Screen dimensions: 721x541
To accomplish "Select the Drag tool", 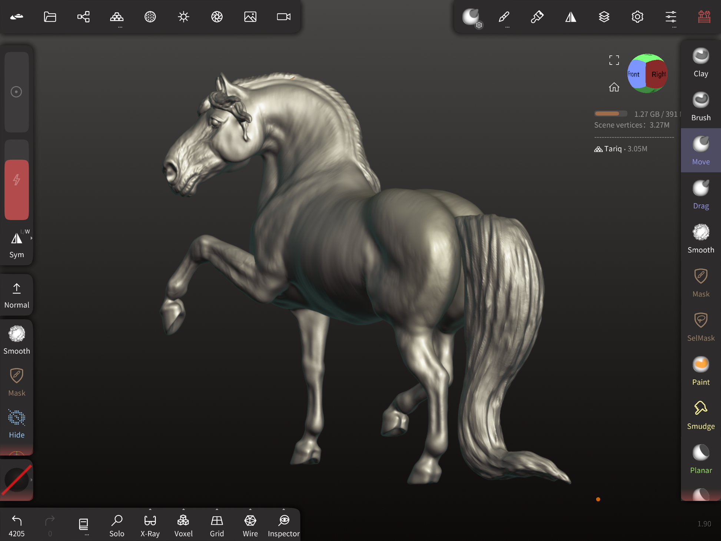I will point(700,195).
